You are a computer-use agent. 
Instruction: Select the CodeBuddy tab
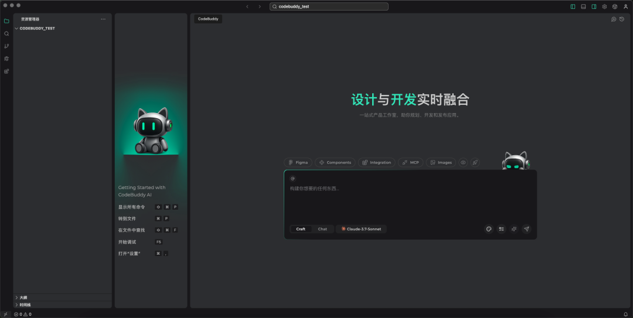(x=208, y=19)
